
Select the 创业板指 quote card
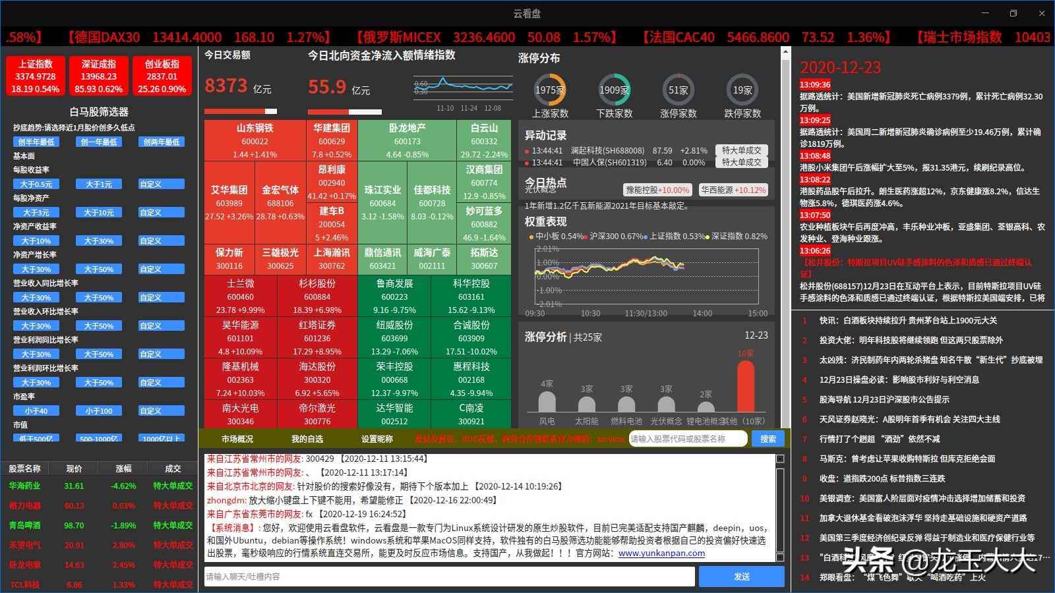point(160,74)
